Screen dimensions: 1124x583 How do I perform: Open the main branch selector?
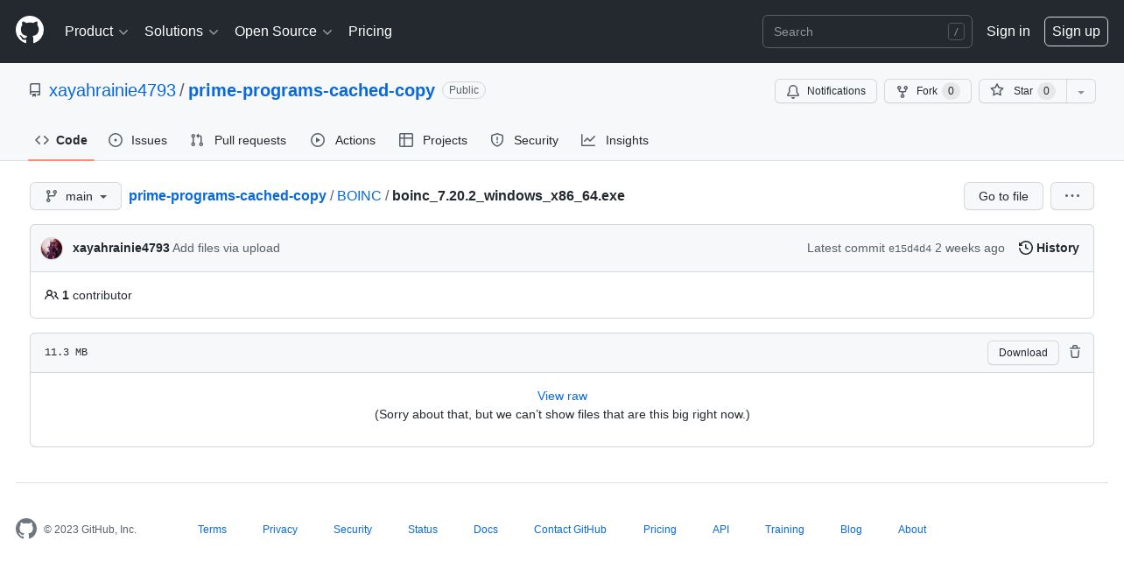pyautogui.click(x=75, y=196)
